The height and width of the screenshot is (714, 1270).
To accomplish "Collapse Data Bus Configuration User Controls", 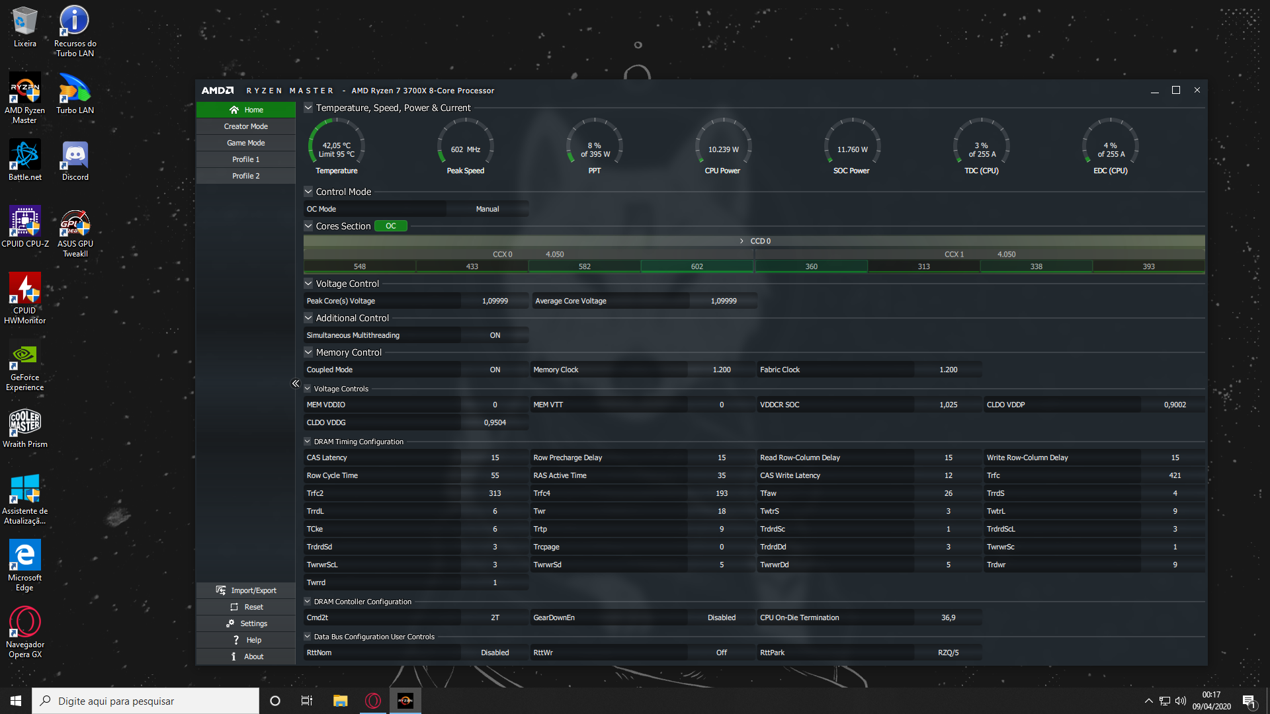I will (x=308, y=637).
